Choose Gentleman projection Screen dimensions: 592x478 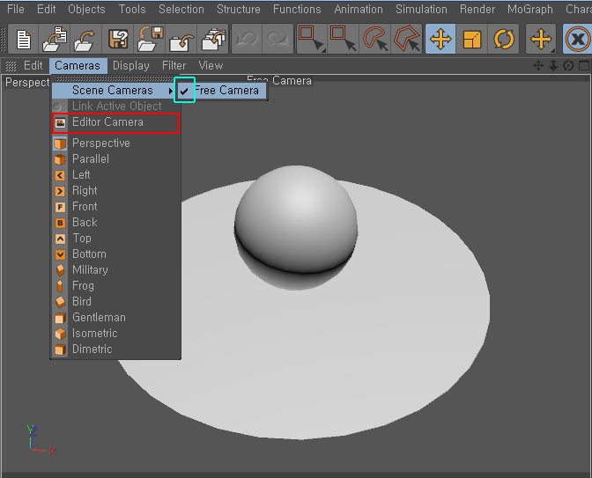click(x=115, y=318)
